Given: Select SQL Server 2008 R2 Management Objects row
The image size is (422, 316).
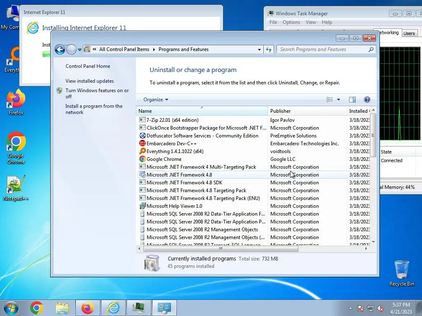Looking at the screenshot, I should (254, 230).
